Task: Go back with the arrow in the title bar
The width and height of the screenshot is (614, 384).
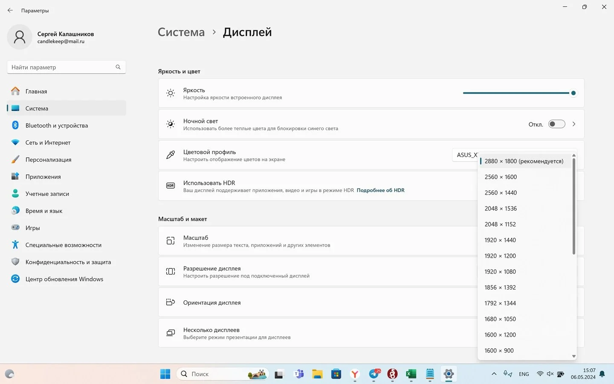Action: (x=10, y=10)
